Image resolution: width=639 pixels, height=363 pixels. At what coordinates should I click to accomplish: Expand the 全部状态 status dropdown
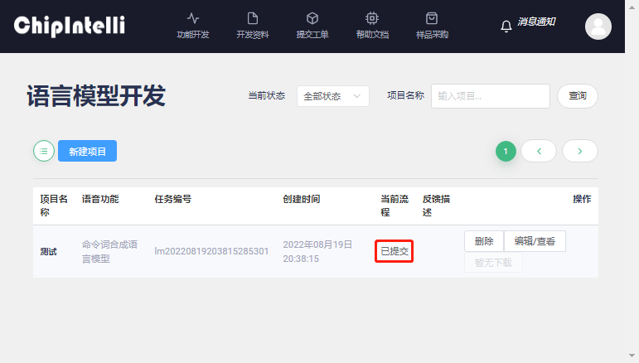332,96
